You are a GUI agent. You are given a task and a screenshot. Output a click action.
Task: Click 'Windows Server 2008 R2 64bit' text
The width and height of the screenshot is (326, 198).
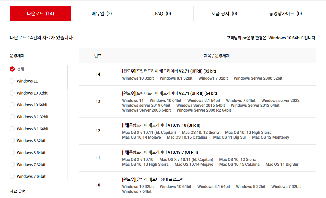[x=204, y=110]
